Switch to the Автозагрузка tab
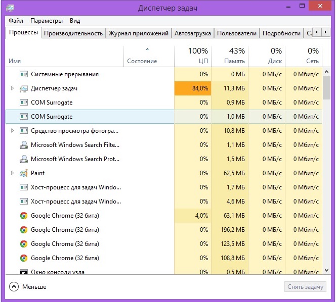Image resolution: width=336 pixels, height=302 pixels. click(x=192, y=33)
